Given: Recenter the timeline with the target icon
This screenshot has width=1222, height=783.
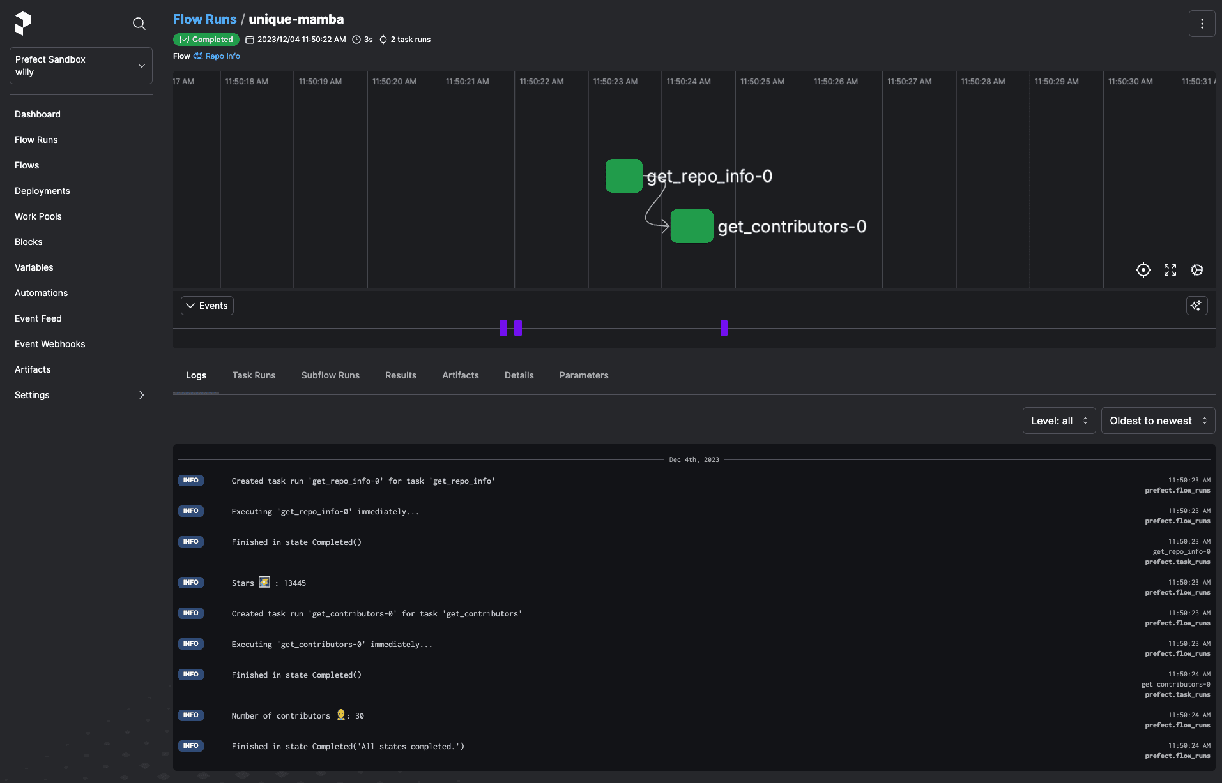Looking at the screenshot, I should (x=1143, y=270).
